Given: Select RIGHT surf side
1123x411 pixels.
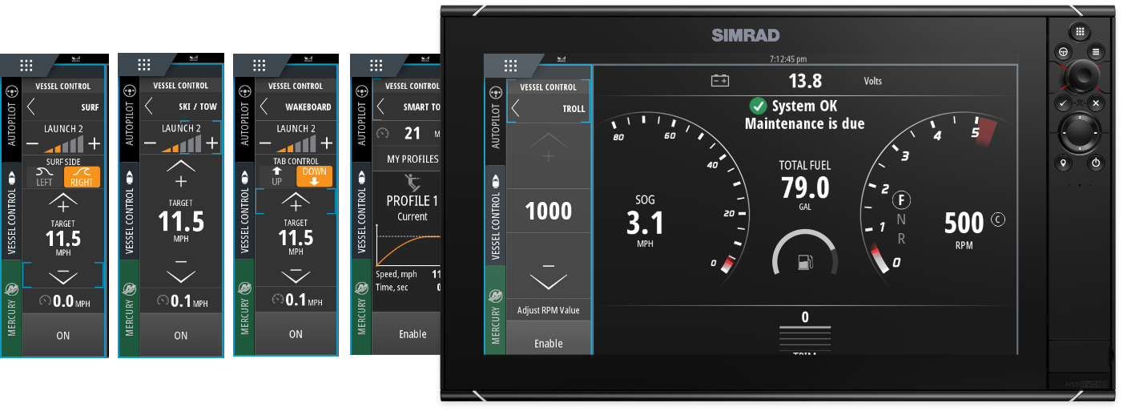Looking at the screenshot, I should 81,177.
